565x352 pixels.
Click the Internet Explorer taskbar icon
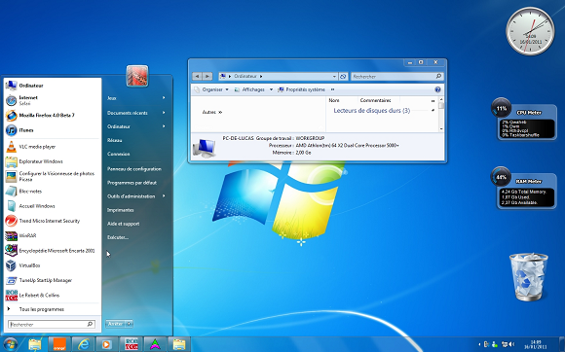pos(83,344)
